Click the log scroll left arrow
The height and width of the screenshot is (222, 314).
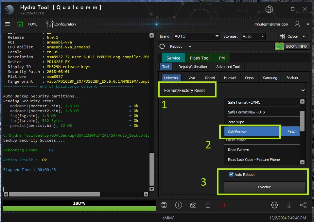click(6, 194)
